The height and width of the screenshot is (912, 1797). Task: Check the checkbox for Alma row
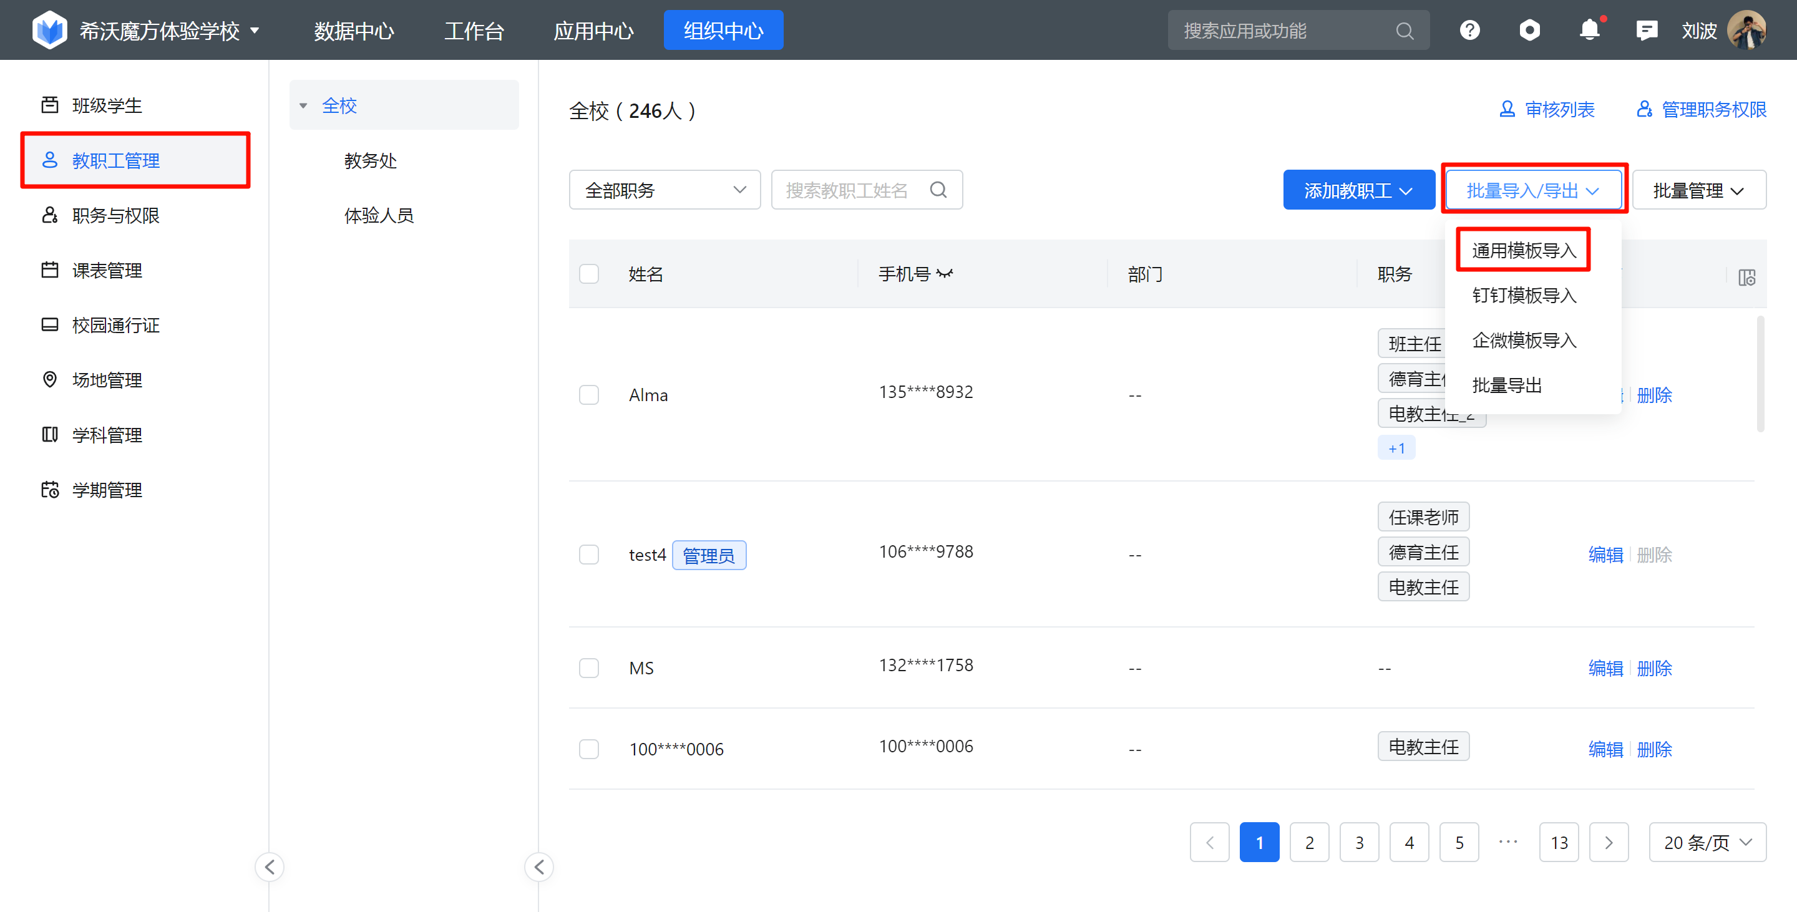point(589,395)
